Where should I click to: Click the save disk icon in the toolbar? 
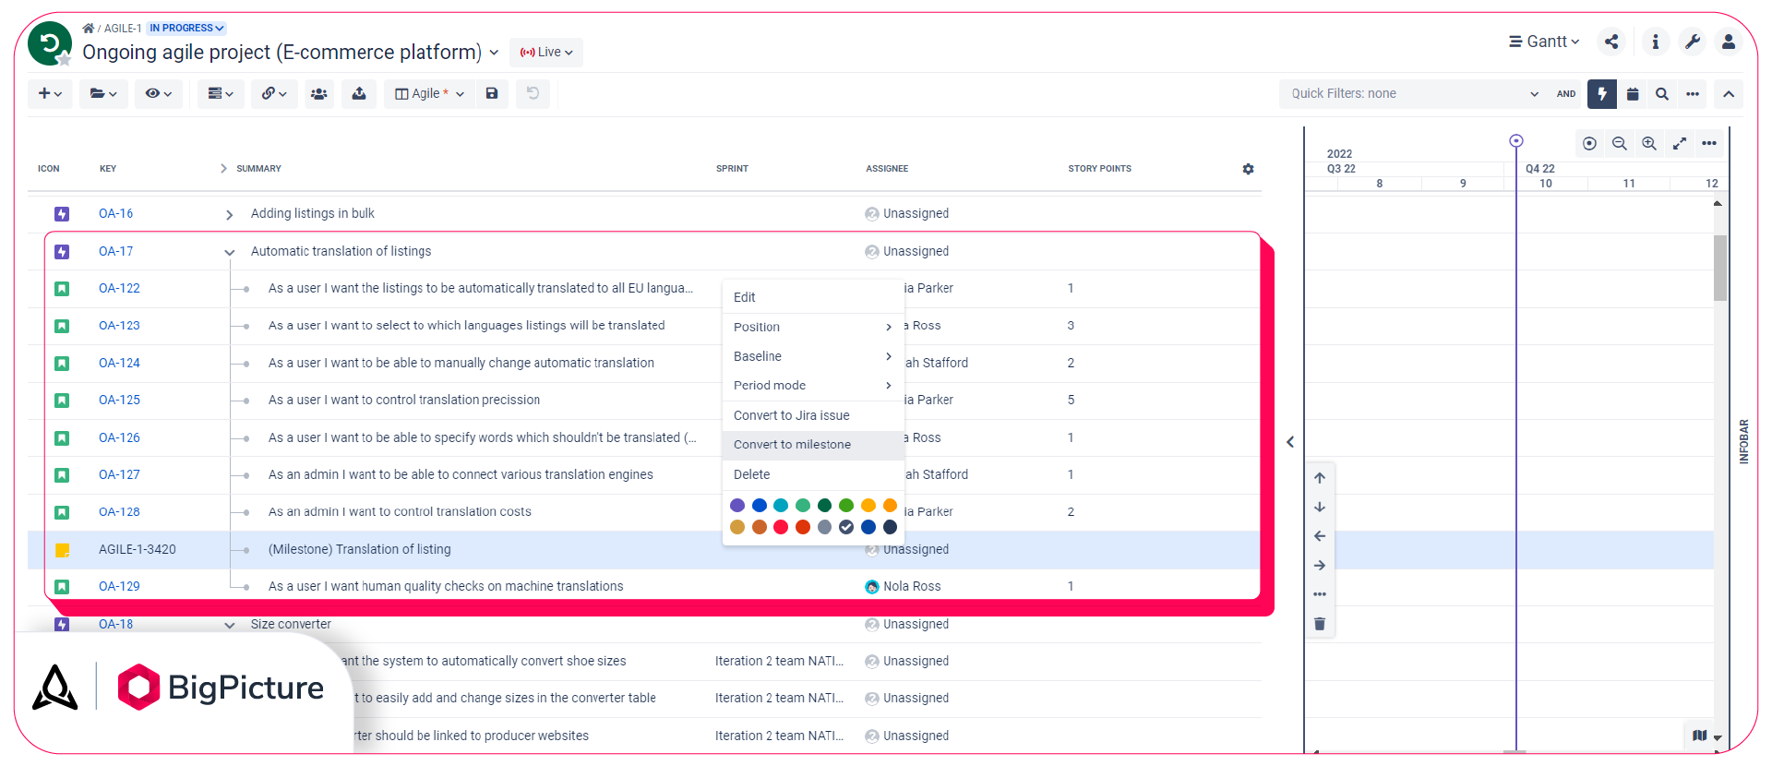point(492,93)
